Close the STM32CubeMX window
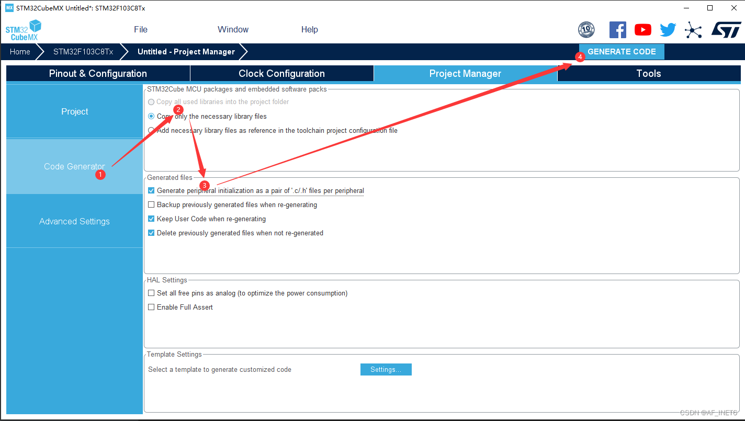This screenshot has width=745, height=421. pos(733,8)
